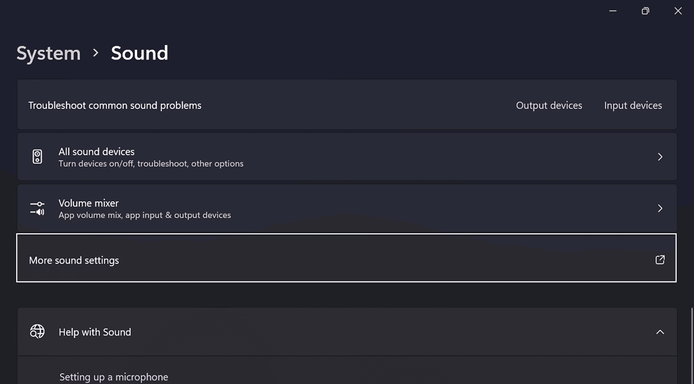This screenshot has width=694, height=384.
Task: Restore down the Settings window
Action: coord(645,11)
